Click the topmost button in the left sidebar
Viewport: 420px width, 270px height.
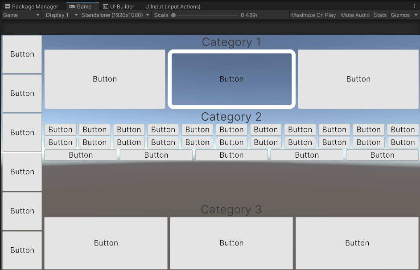click(22, 54)
